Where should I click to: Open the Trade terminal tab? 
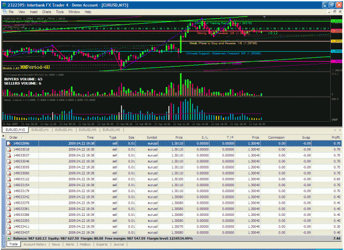13,244
